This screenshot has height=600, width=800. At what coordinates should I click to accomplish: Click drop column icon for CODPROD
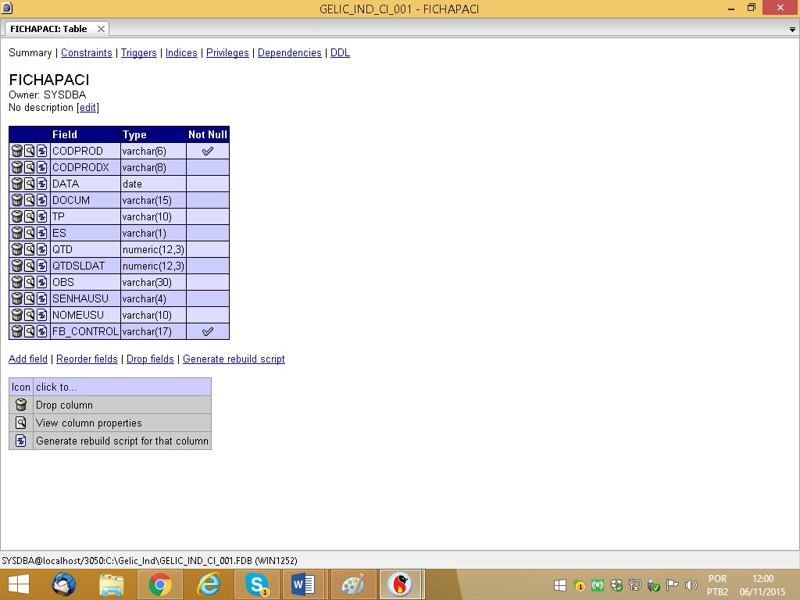17,151
